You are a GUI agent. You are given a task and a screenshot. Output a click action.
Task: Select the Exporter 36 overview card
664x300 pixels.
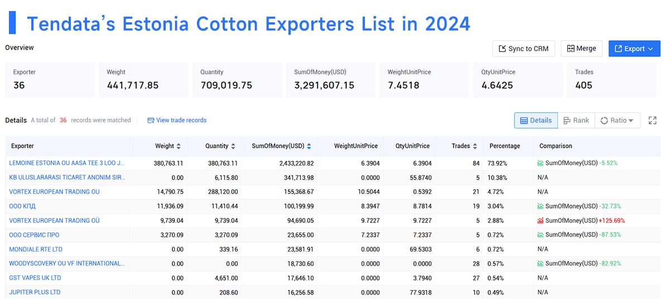(x=50, y=80)
